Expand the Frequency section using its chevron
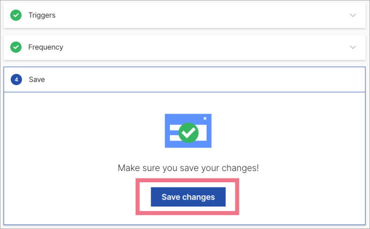This screenshot has height=229, width=370. 353,47
